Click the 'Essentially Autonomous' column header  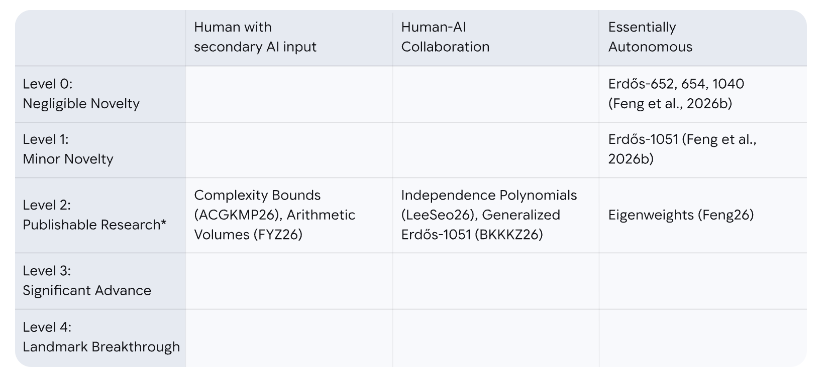click(650, 37)
